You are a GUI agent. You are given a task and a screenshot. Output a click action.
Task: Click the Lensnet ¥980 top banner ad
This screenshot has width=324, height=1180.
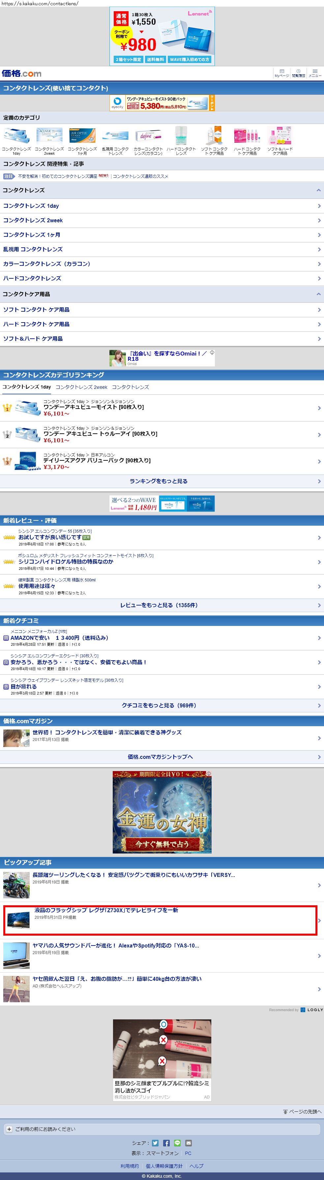click(x=162, y=36)
